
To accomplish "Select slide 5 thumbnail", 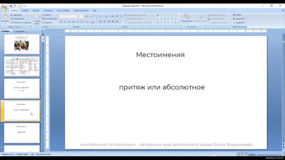I will [x=22, y=133].
